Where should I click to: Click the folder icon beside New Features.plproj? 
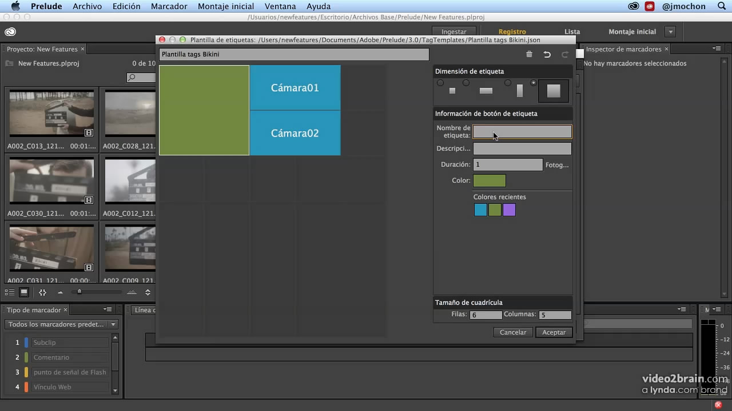click(9, 63)
